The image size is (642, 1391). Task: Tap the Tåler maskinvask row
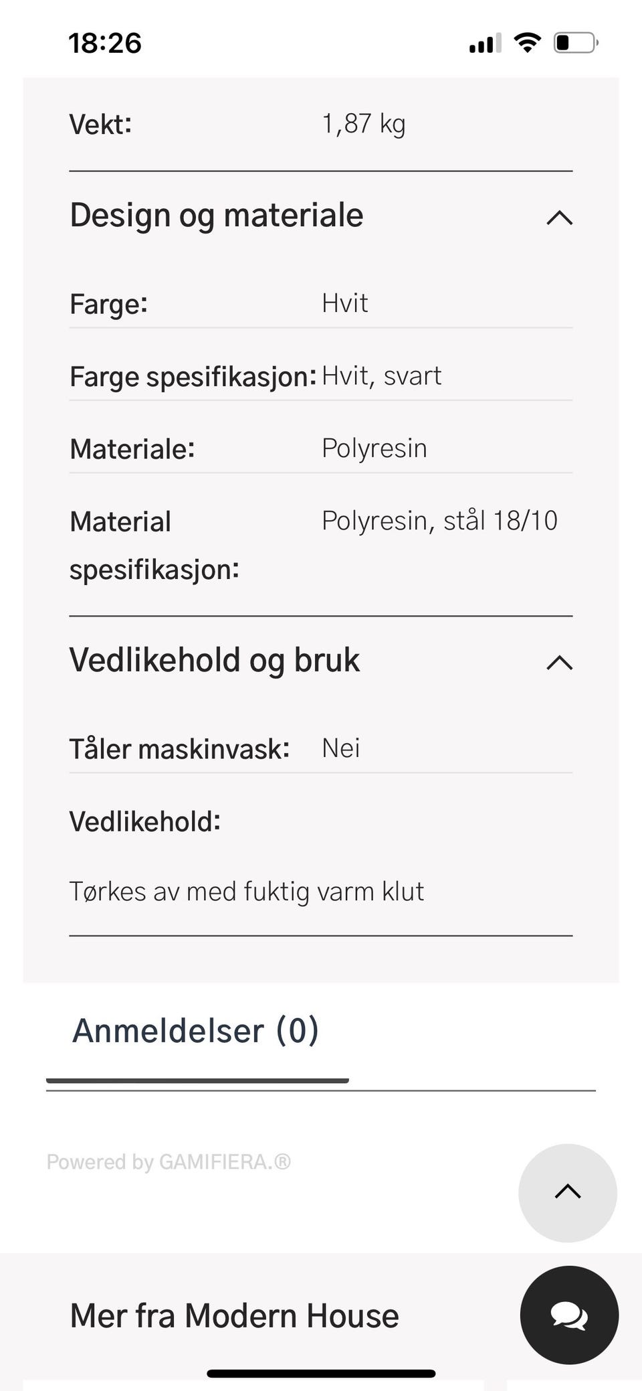(321, 748)
